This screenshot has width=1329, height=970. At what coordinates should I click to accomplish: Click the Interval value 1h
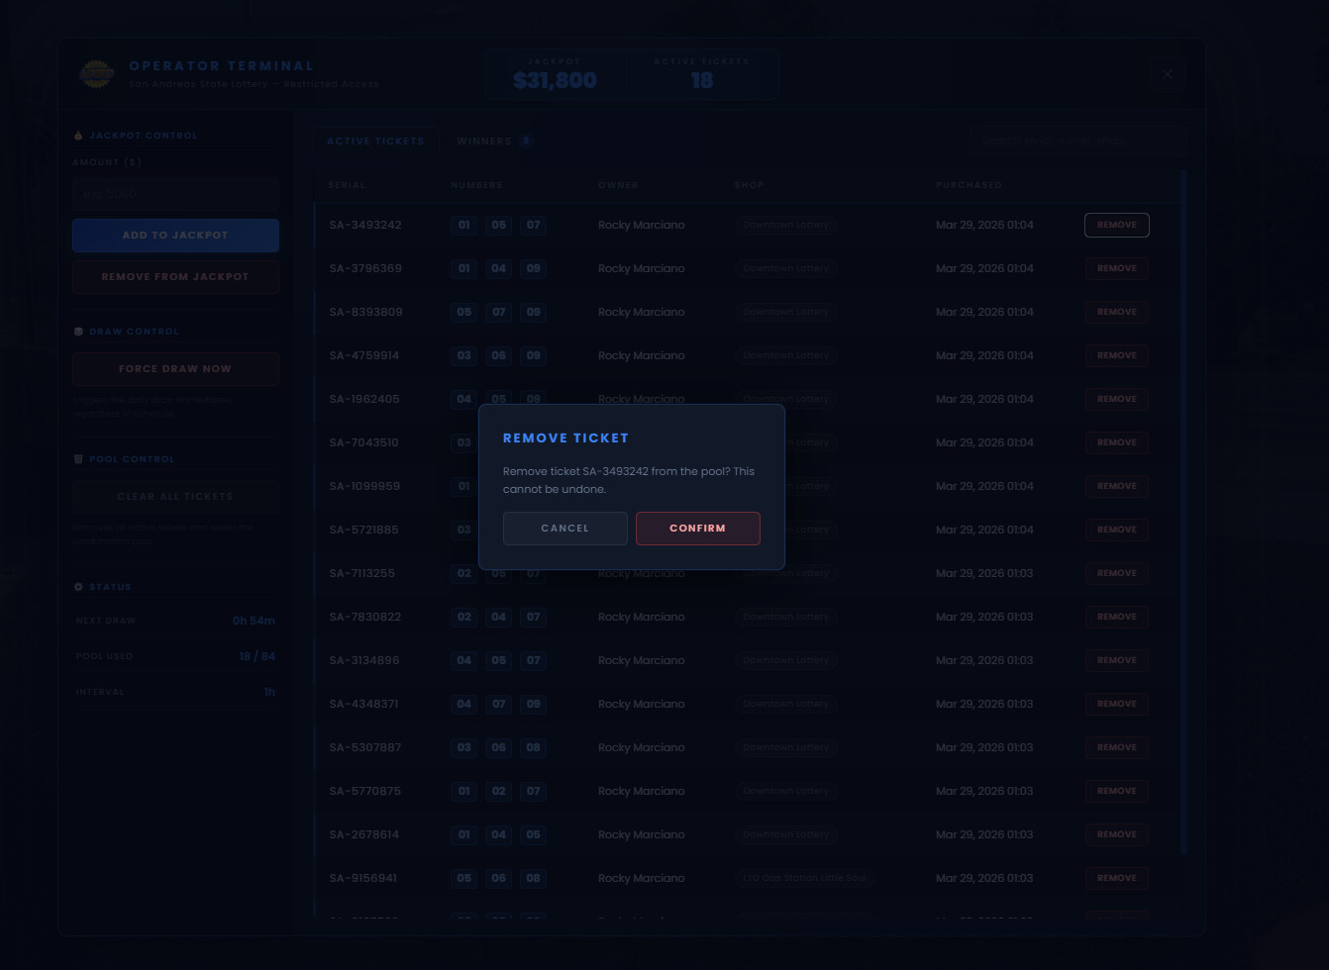click(x=269, y=692)
